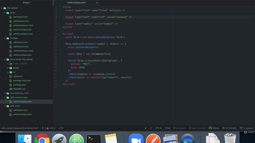This screenshot has height=143, width=255.
Task: Click the file-upload root folder icon
Action: (x=5, y=8)
